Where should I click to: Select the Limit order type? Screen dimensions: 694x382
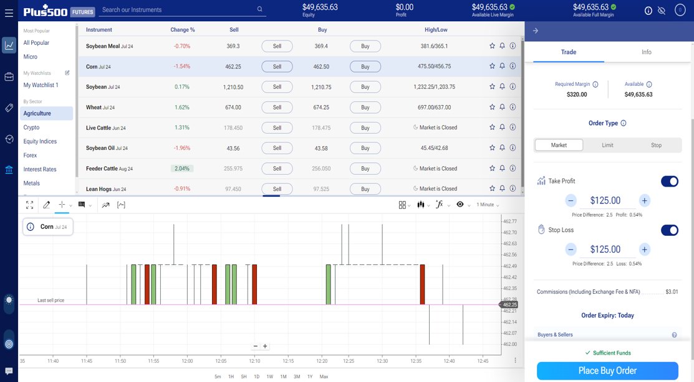click(608, 144)
